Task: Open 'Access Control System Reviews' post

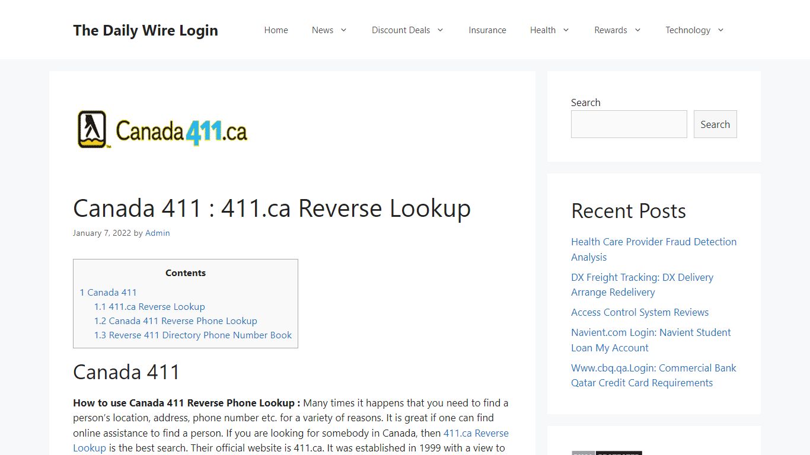Action: pyautogui.click(x=640, y=312)
